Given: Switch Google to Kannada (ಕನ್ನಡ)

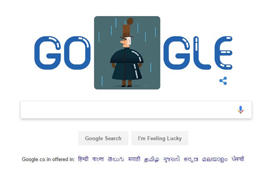Looking at the screenshot, I should click(191, 159).
